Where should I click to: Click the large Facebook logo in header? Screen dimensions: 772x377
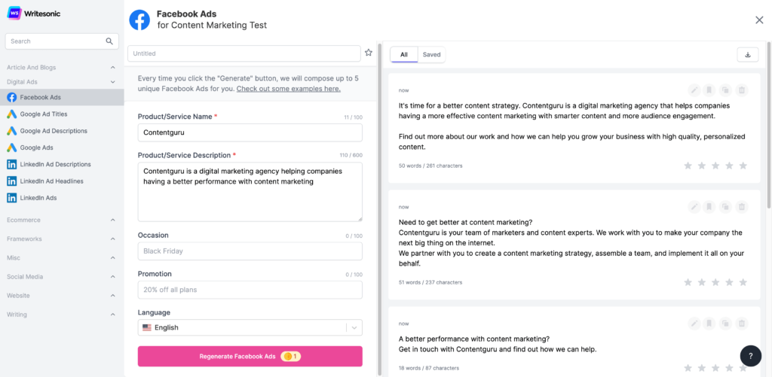tap(139, 20)
